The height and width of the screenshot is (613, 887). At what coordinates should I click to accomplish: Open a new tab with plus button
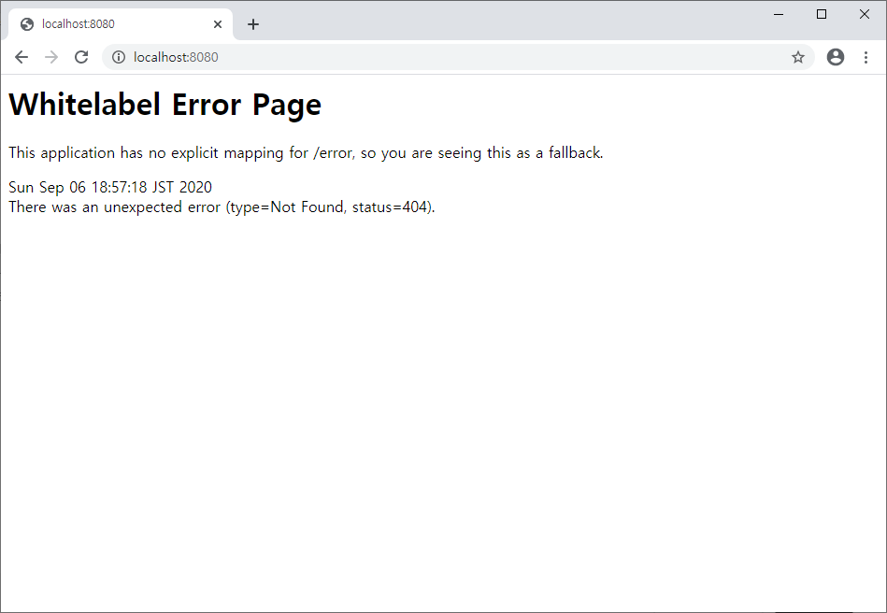tap(253, 24)
